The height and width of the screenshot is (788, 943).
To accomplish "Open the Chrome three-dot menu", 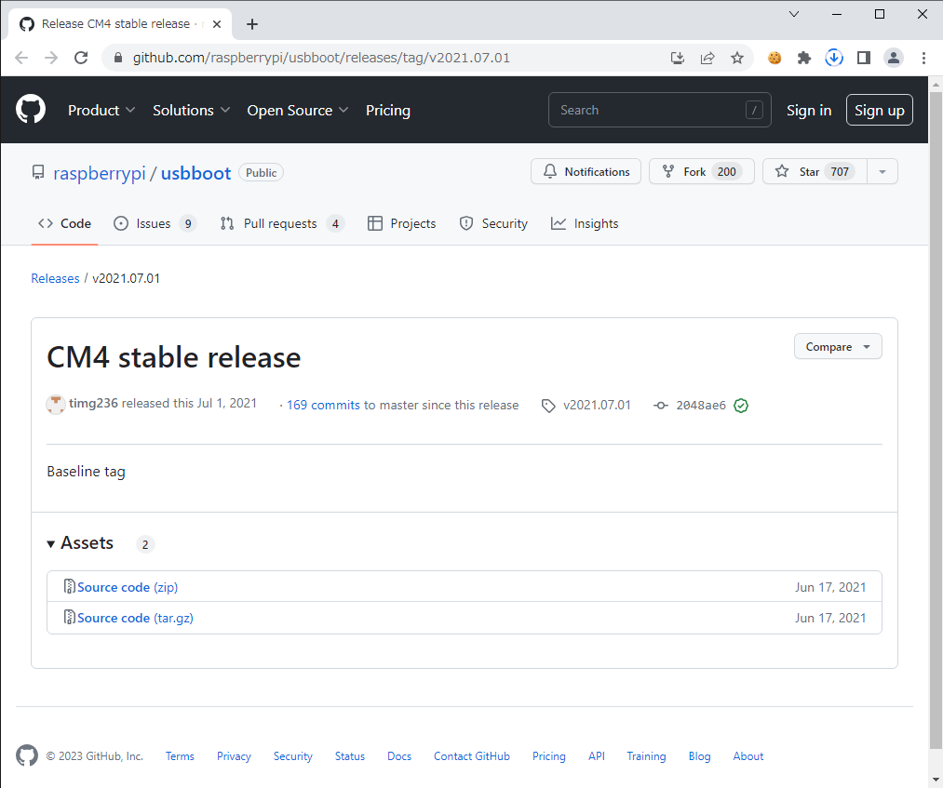I will (923, 58).
